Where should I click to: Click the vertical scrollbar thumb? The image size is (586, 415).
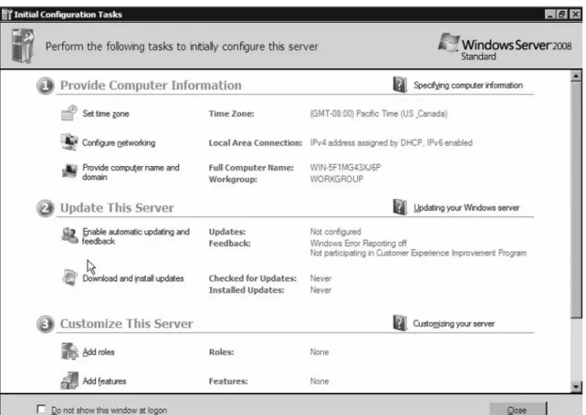(576, 200)
